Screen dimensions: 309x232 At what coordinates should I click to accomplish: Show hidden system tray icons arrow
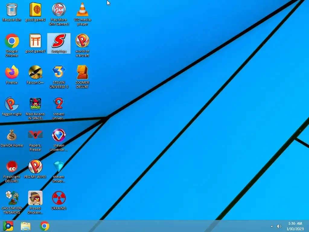pos(272,226)
